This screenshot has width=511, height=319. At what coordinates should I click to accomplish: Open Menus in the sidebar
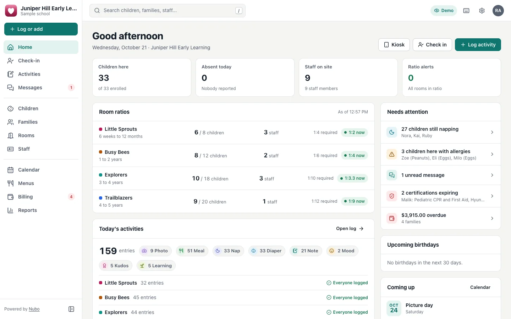tap(41, 183)
